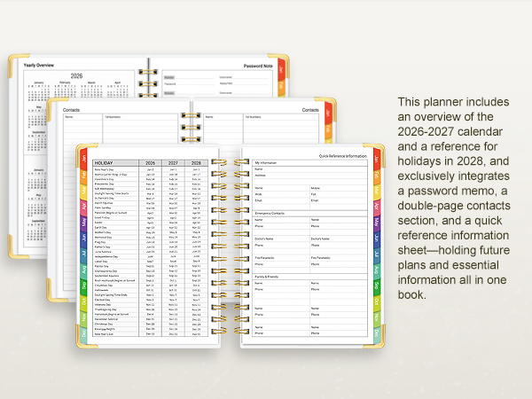Screen dimensions: 532x399
Task: Select the Jul tab on the holiday page's left edge
Action: [x=83, y=254]
